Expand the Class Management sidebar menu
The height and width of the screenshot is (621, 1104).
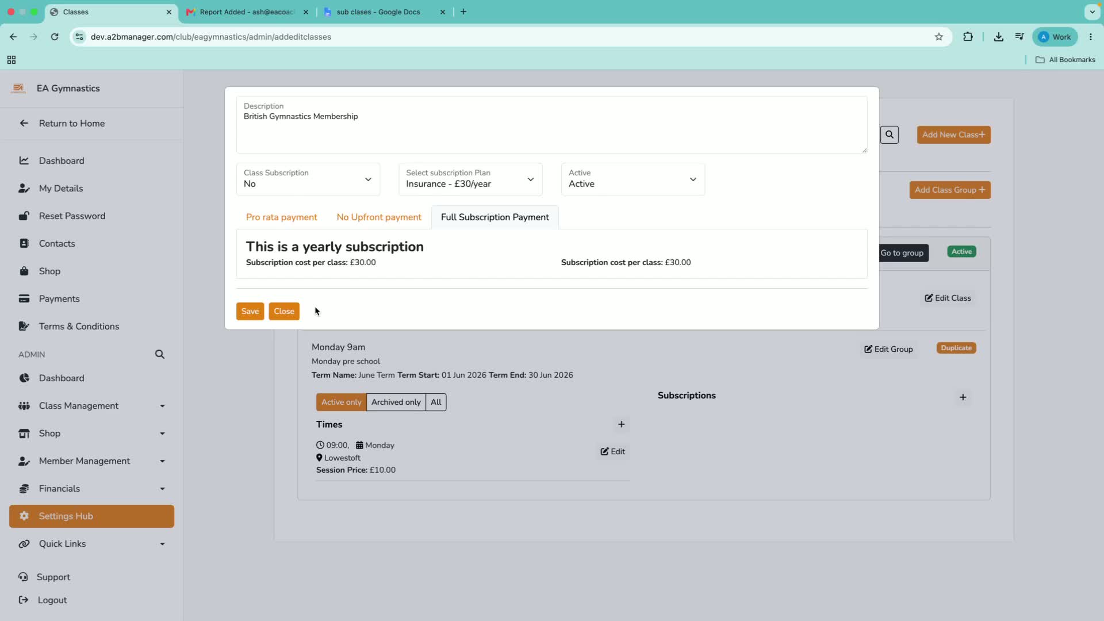91,406
